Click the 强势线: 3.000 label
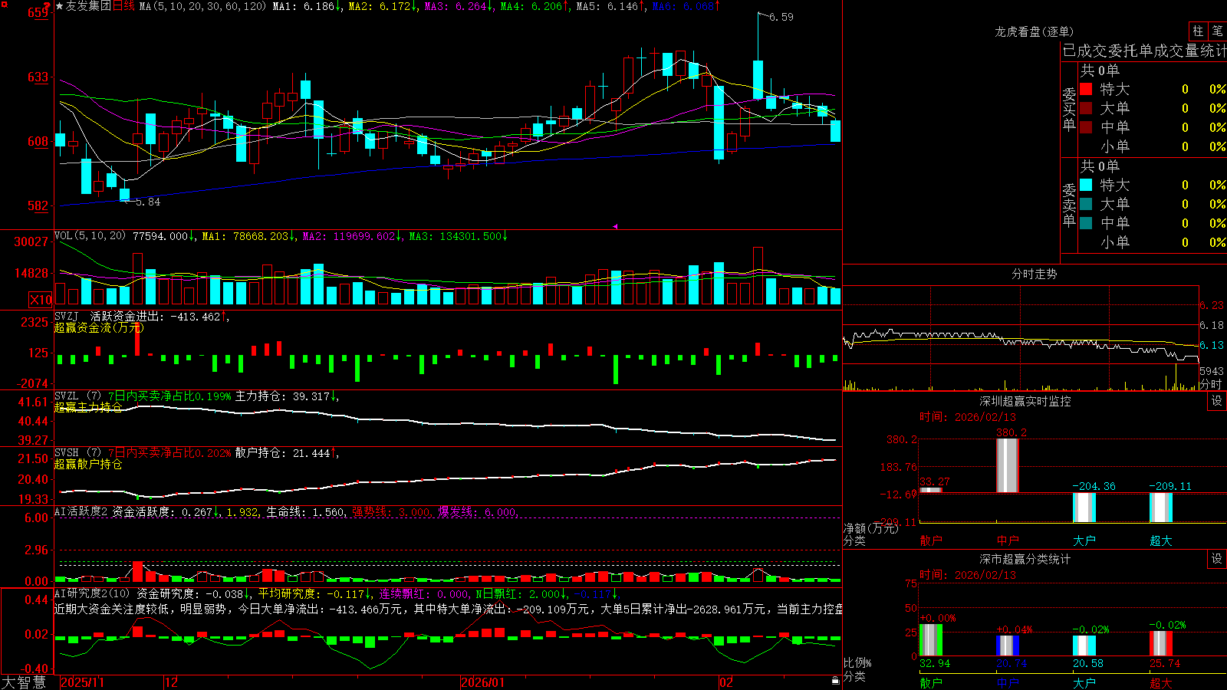1227x690 pixels. point(391,511)
